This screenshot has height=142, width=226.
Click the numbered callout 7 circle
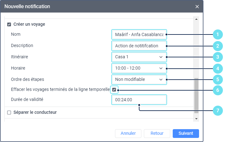point(218,111)
